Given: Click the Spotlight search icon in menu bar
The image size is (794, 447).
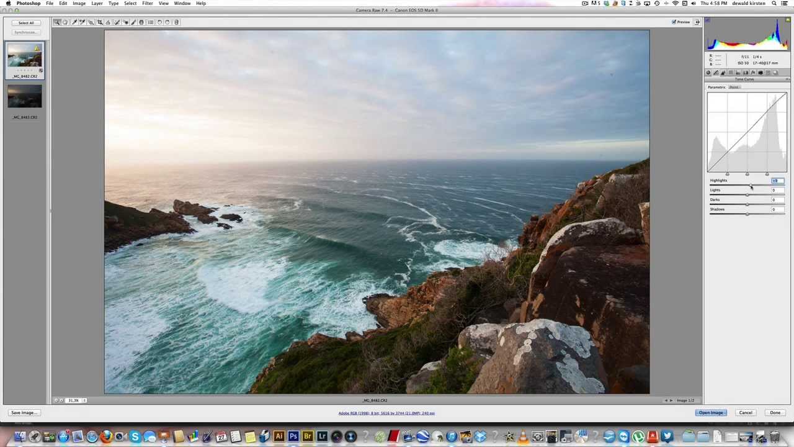Looking at the screenshot, I should [774, 3].
